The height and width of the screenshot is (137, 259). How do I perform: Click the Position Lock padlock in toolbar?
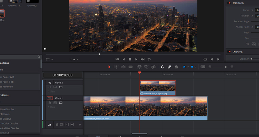[x=176, y=67]
